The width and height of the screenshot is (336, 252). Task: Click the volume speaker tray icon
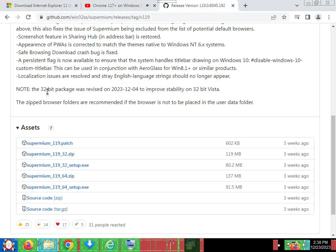click(x=304, y=244)
